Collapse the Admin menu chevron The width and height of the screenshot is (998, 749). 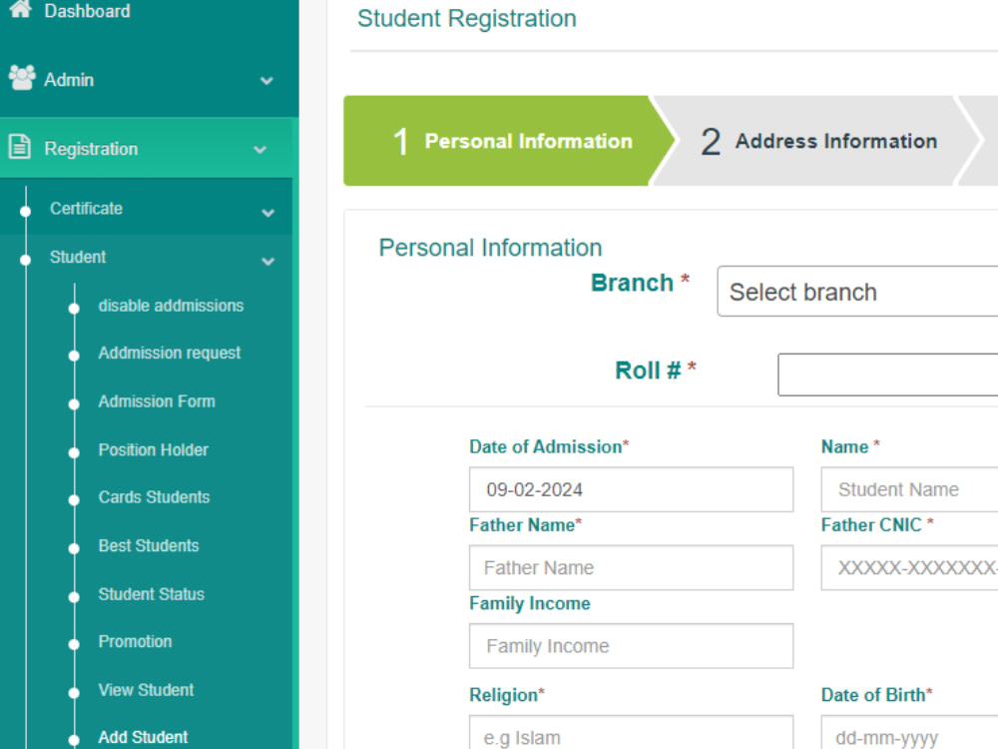click(x=266, y=80)
